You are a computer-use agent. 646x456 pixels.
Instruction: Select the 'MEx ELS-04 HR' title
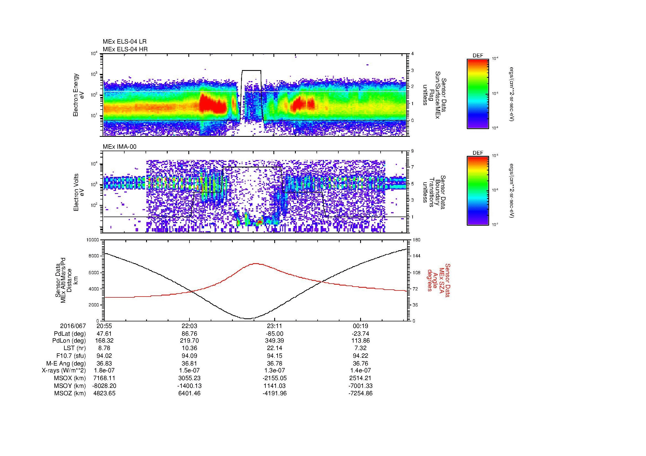(125, 49)
